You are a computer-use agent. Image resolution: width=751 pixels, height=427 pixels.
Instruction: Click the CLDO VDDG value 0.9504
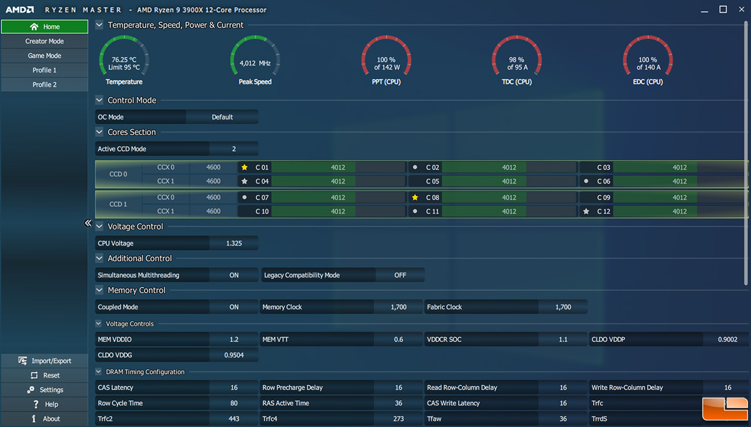(x=234, y=355)
